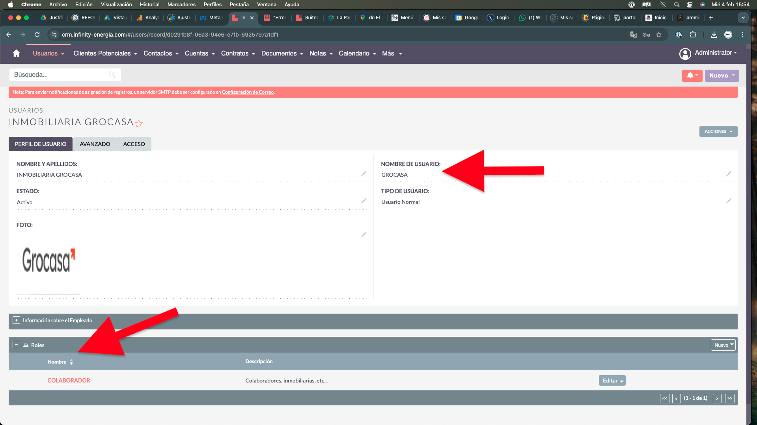Edit the Nombre de Usuario field pencil
This screenshot has width=757, height=425.
click(729, 174)
